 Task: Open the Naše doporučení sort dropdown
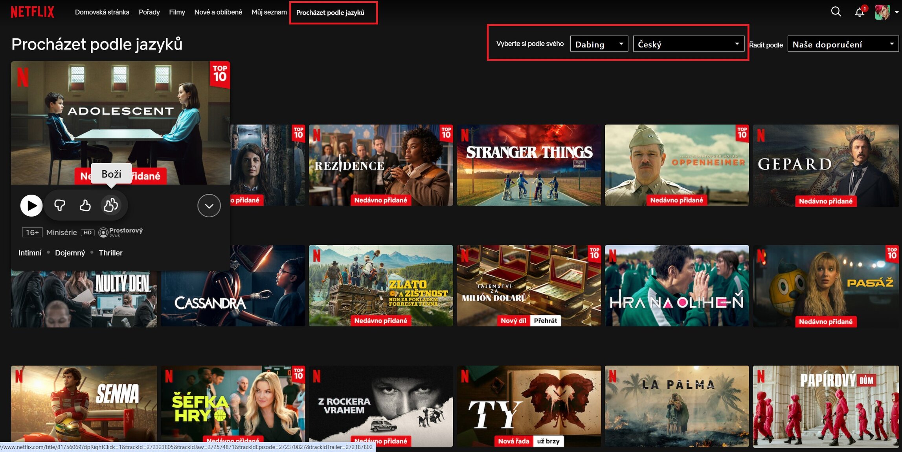tap(843, 44)
